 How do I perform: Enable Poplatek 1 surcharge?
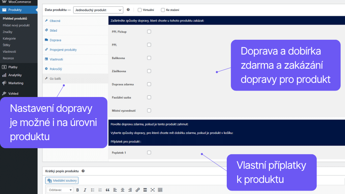click(x=149, y=152)
